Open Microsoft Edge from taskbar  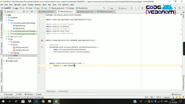(36, 101)
